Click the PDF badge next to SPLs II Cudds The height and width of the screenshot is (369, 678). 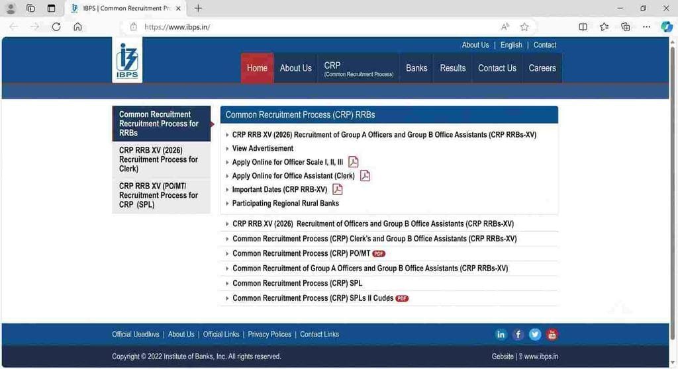(x=402, y=298)
